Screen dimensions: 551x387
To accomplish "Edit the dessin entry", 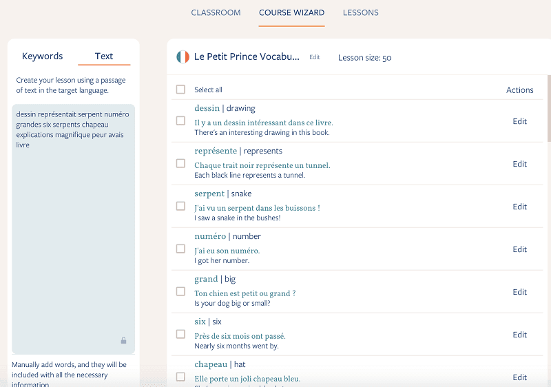I will pos(520,121).
